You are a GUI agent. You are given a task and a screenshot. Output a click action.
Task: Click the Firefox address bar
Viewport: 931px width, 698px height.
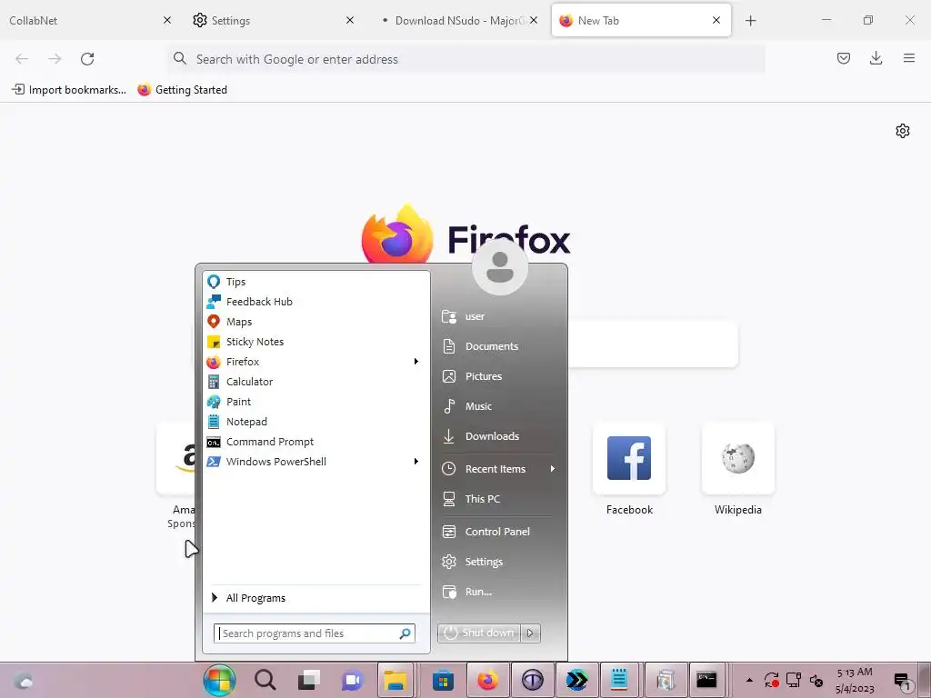(x=466, y=59)
